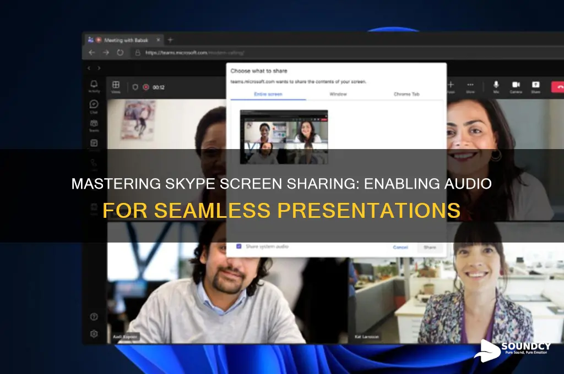Choose the screen preview thumbnail to share
The height and width of the screenshot is (374, 564).
tap(284, 137)
